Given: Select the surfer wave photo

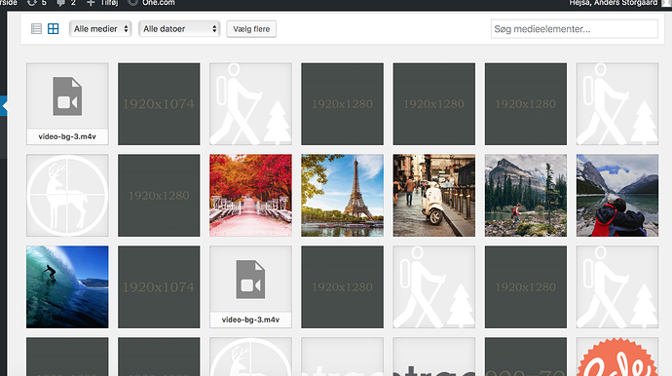Looking at the screenshot, I should click(x=67, y=286).
